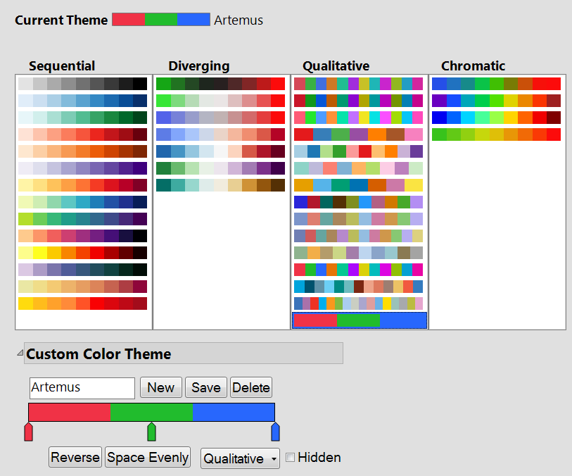Image resolution: width=572 pixels, height=476 pixels.
Task: Click the New theme button
Action: (161, 387)
